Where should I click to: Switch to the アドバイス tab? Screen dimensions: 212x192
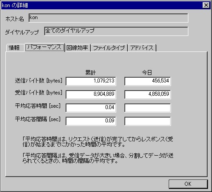tap(142, 48)
